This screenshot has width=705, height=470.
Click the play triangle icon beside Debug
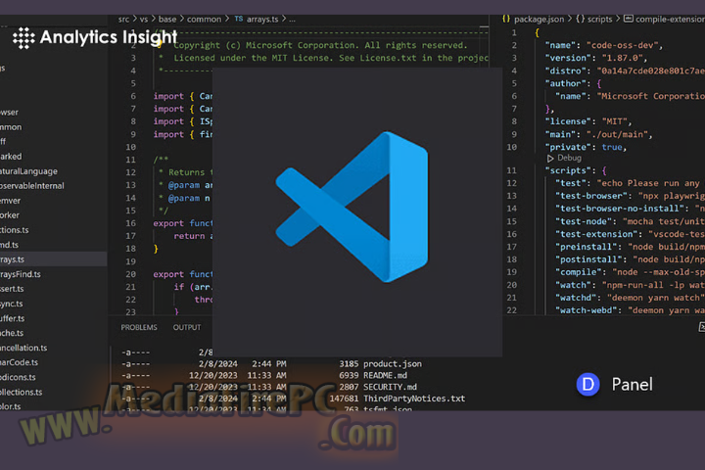pos(550,159)
